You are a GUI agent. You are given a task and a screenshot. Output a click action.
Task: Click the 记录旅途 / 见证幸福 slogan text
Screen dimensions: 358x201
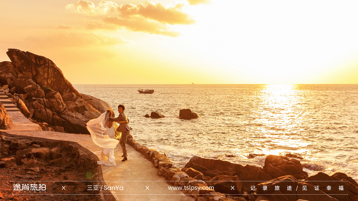297,188
